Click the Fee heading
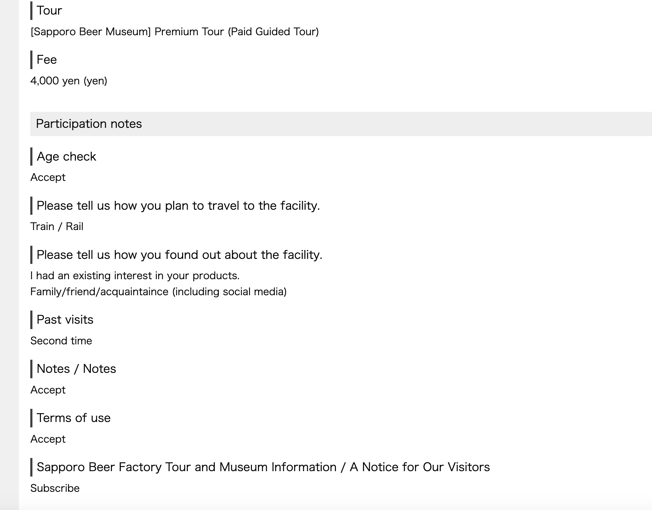The width and height of the screenshot is (652, 510). [47, 60]
